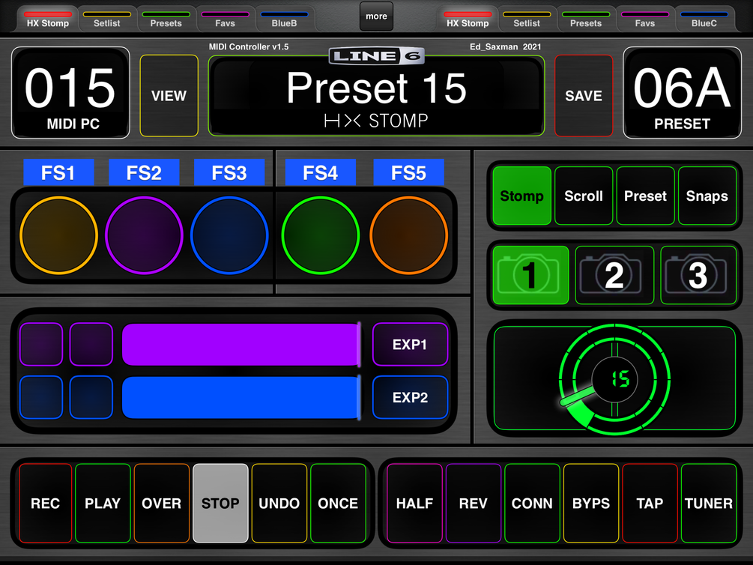This screenshot has width=753, height=565.
Task: Tap the green FS4 footswitch circle
Action: 321,235
